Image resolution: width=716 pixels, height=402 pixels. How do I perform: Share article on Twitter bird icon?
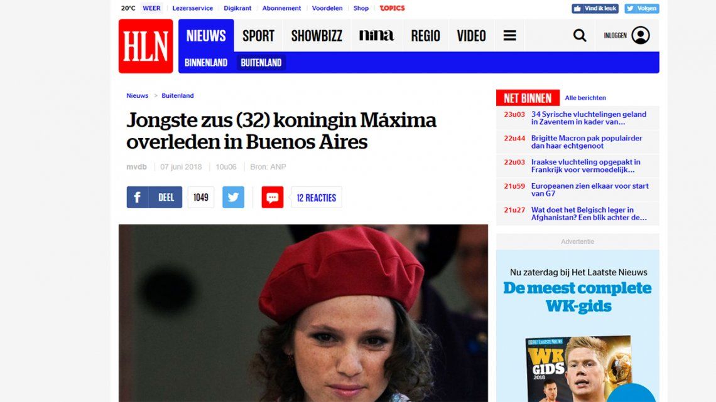coord(234,198)
